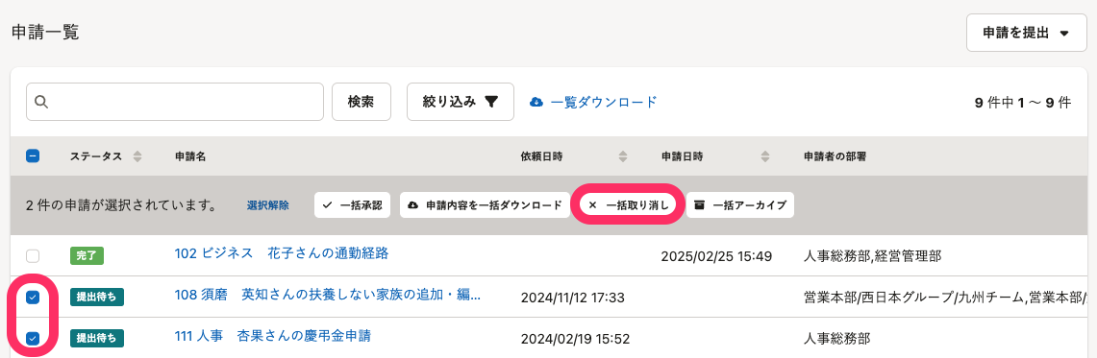Open 111 人事 杏果さんの慶弔金申請 link

[x=272, y=336]
